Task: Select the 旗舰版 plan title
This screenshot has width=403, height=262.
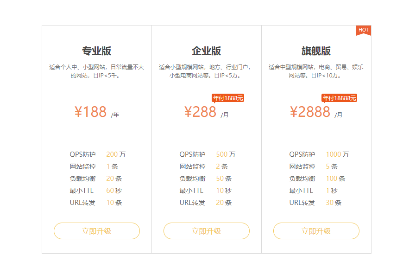Action: click(x=316, y=51)
